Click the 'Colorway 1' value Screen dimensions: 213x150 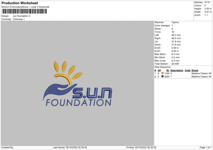click(19, 19)
